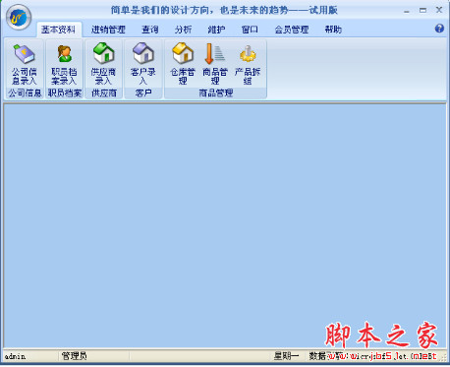The image size is (450, 367).
Task: Click the 商品管理 group label
Action: pos(215,93)
